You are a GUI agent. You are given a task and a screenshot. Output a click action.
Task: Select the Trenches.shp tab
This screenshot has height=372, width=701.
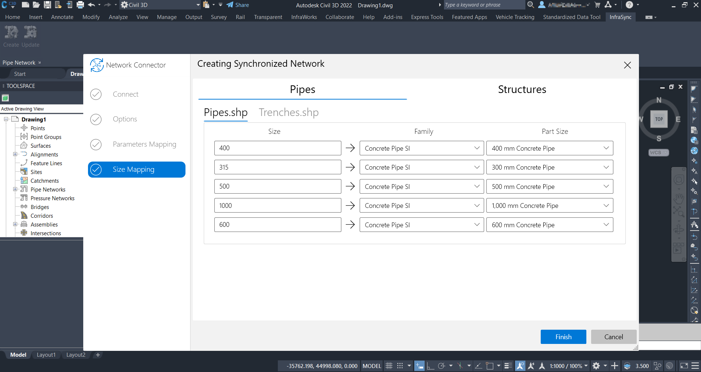288,113
